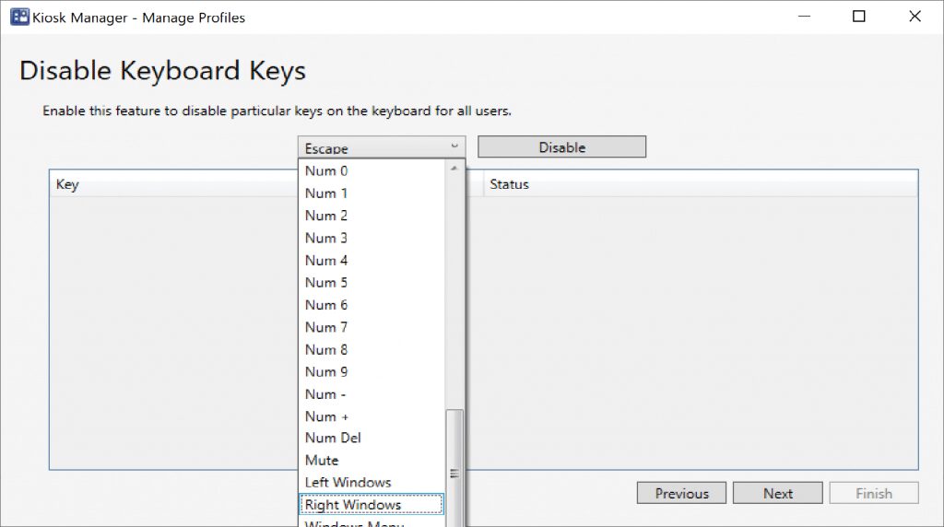This screenshot has height=527, width=944.
Task: Click the Disable button
Action: point(561,147)
